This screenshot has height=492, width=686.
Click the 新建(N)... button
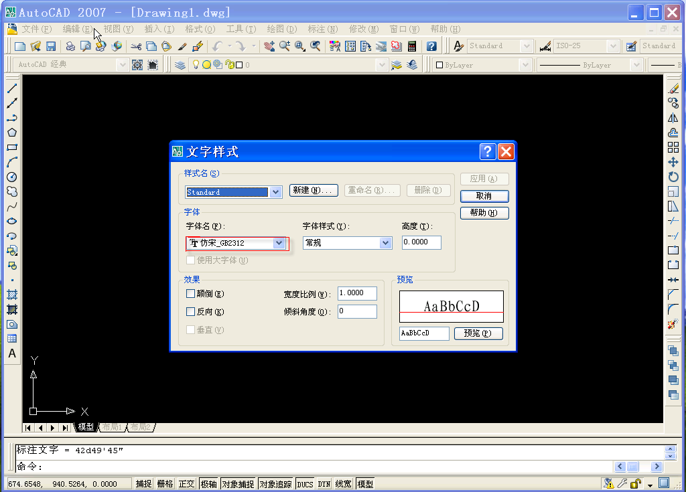pyautogui.click(x=314, y=190)
